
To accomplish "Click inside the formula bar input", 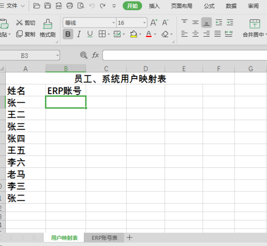I will [185, 55].
